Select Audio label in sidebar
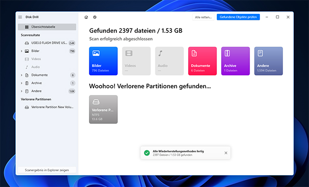The width and height of the screenshot is (309, 187). click(36, 67)
